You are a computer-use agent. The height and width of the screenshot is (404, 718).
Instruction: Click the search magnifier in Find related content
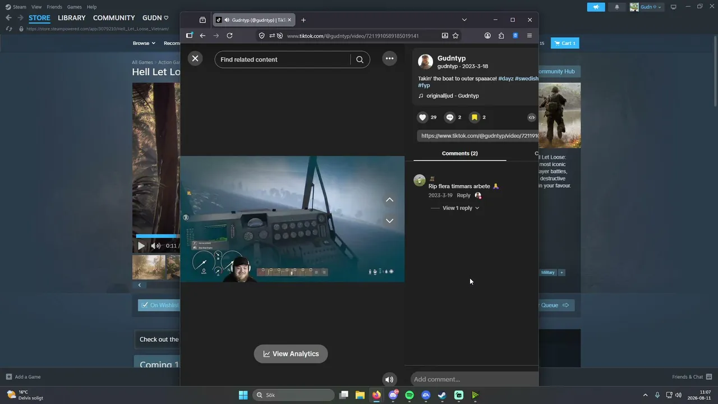click(360, 59)
